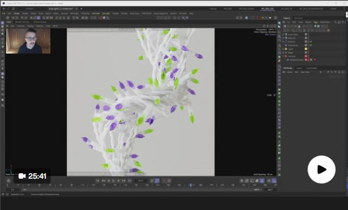The image size is (348, 210).
Task: Click the 25:41 video duration badge
Action: pyautogui.click(x=32, y=176)
